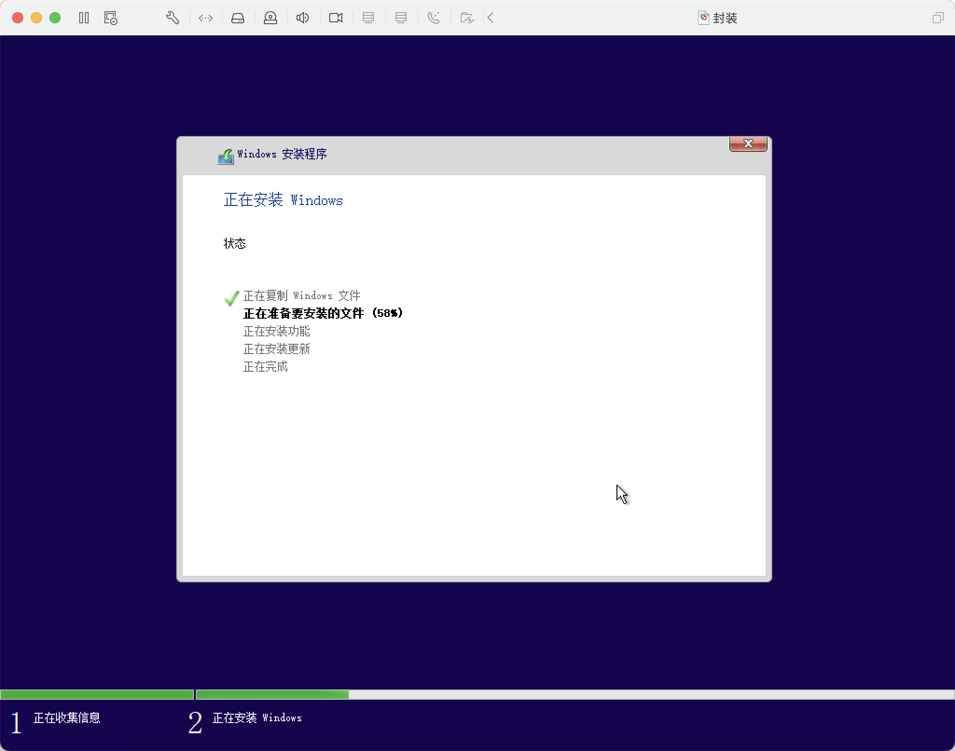Click the network adapter icon
The height and width of the screenshot is (751, 955).
[205, 18]
